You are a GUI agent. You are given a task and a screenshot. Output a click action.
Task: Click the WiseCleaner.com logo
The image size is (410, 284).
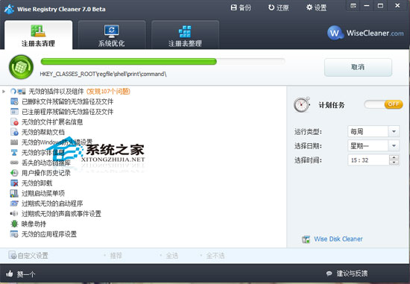click(365, 33)
